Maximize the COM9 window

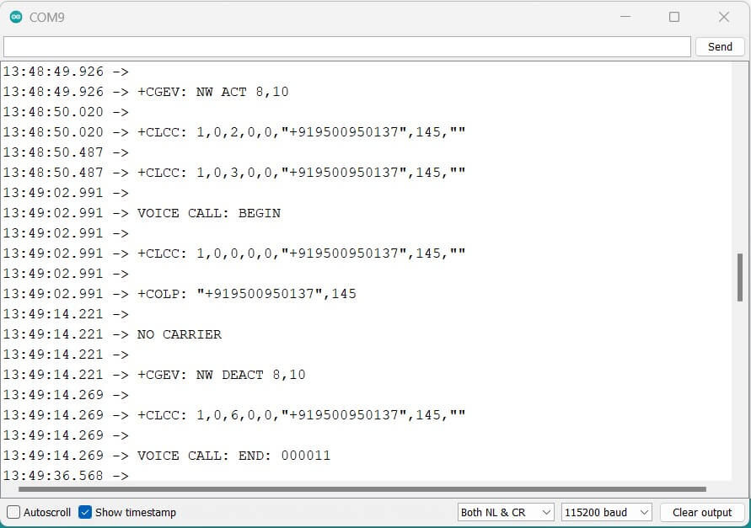pos(674,17)
